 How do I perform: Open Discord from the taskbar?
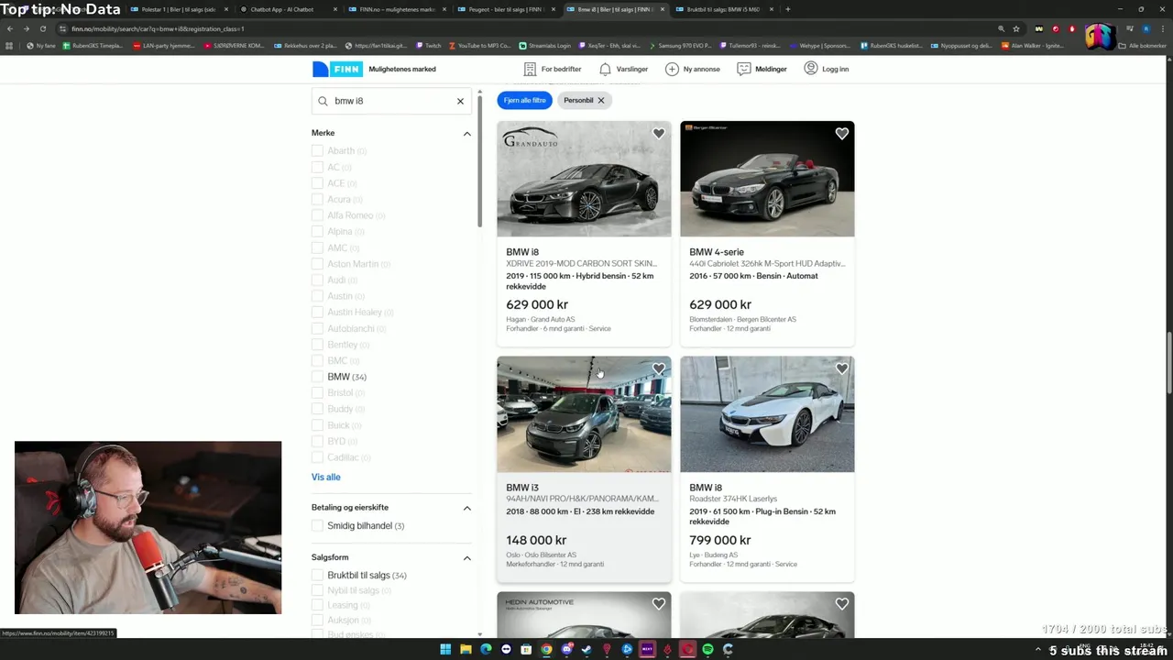click(x=566, y=649)
